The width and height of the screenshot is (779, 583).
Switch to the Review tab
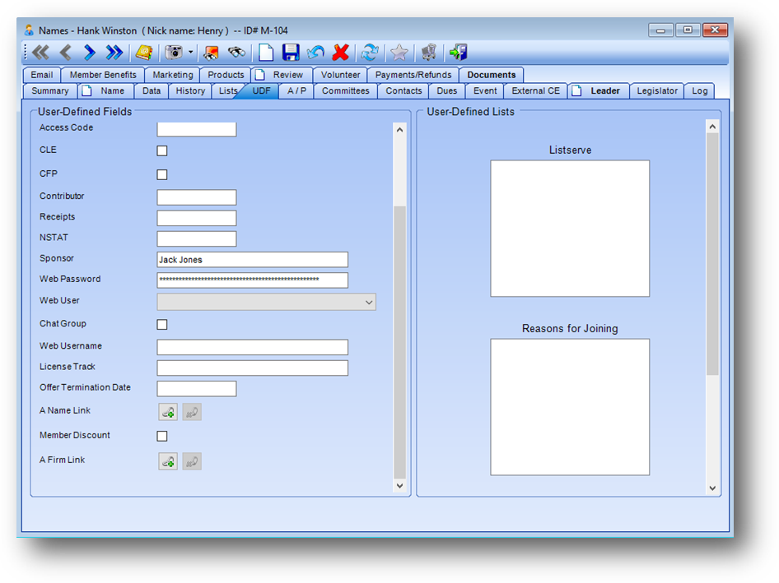[282, 75]
